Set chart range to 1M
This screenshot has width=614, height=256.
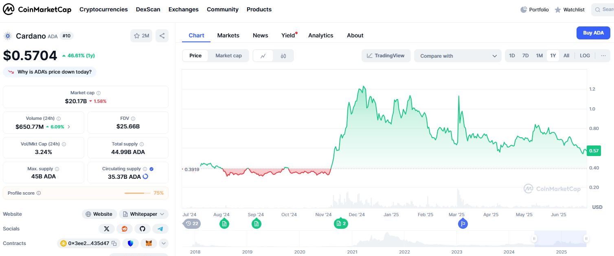point(539,56)
